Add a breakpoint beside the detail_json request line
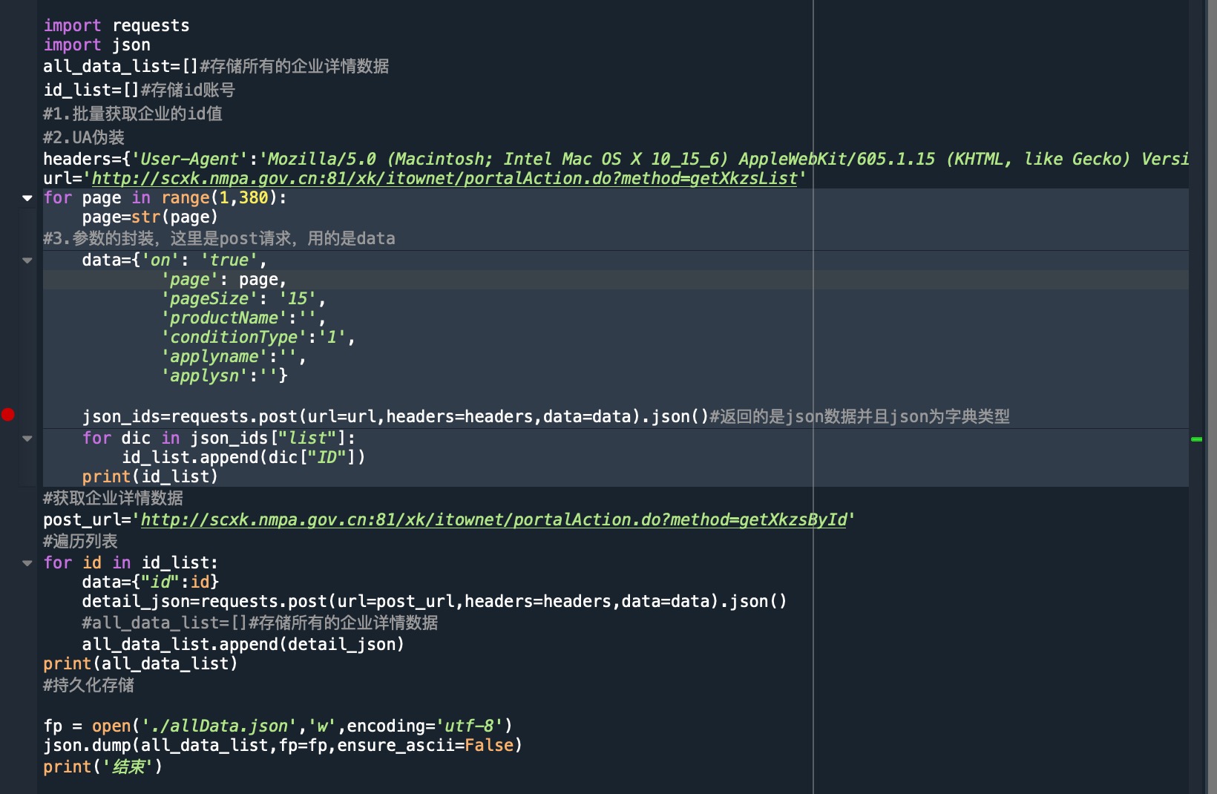This screenshot has height=794, width=1217. coord(9,601)
